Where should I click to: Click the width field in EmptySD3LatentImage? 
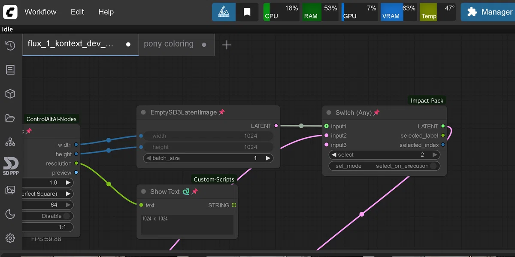tap(208, 136)
